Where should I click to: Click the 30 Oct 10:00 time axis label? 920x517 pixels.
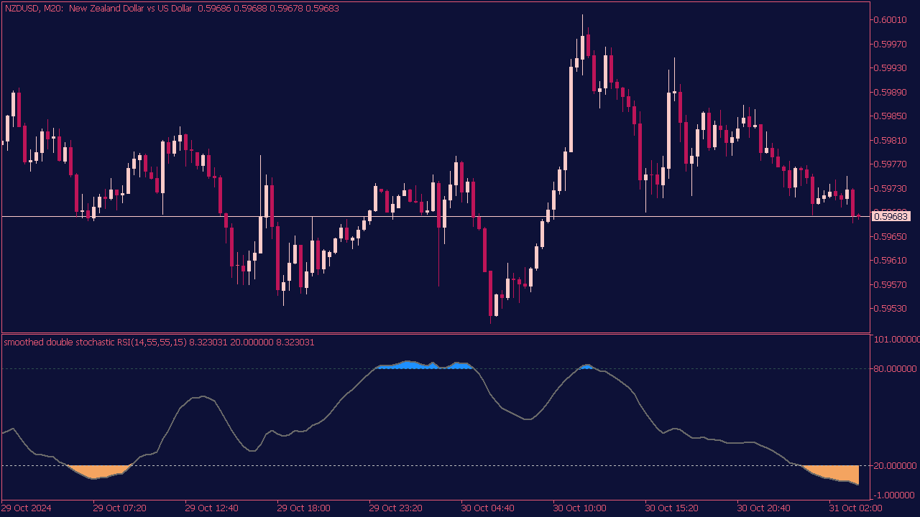[x=580, y=508]
